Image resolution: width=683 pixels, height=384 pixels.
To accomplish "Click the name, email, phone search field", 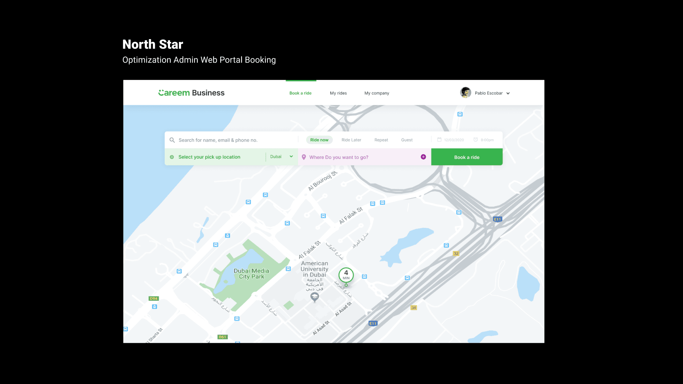I will tap(231, 140).
